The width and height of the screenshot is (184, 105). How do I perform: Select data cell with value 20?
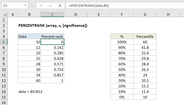coord(29,53)
